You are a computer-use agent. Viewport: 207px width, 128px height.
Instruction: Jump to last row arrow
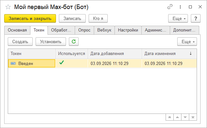193,117
